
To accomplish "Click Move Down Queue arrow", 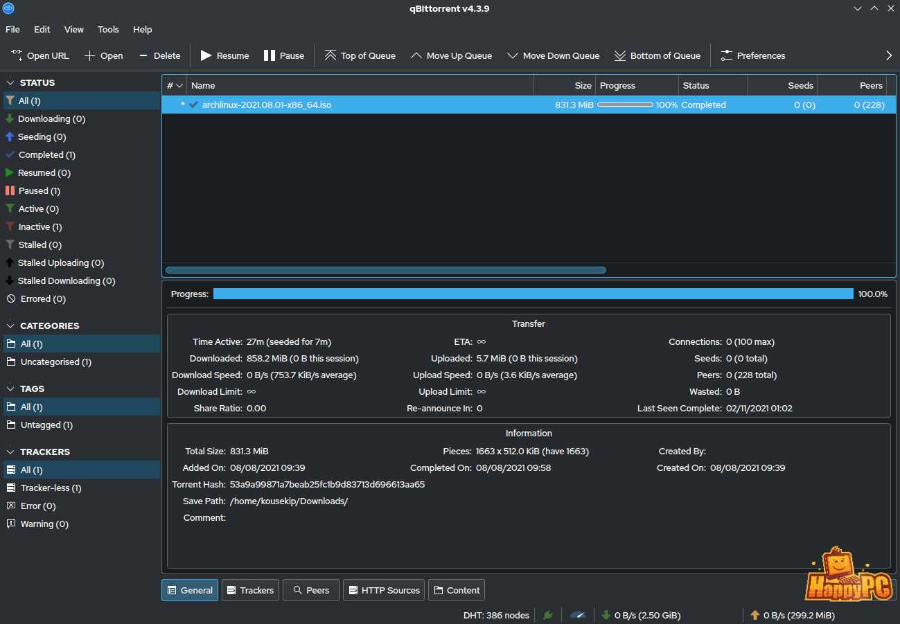I will pyautogui.click(x=512, y=55).
